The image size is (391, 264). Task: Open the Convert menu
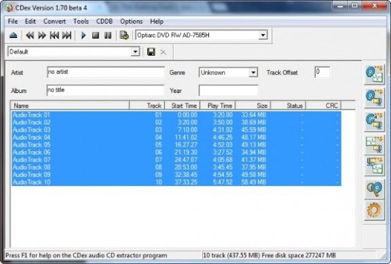54,22
